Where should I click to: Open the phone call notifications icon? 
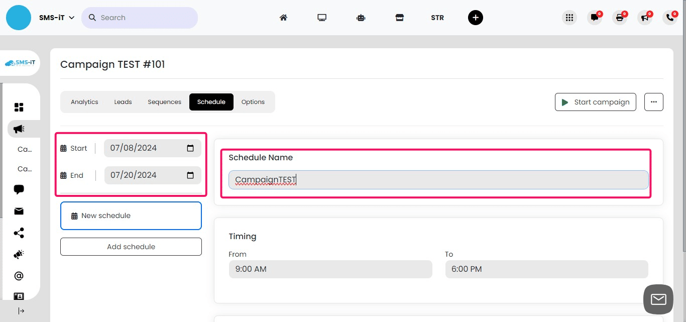pyautogui.click(x=669, y=17)
